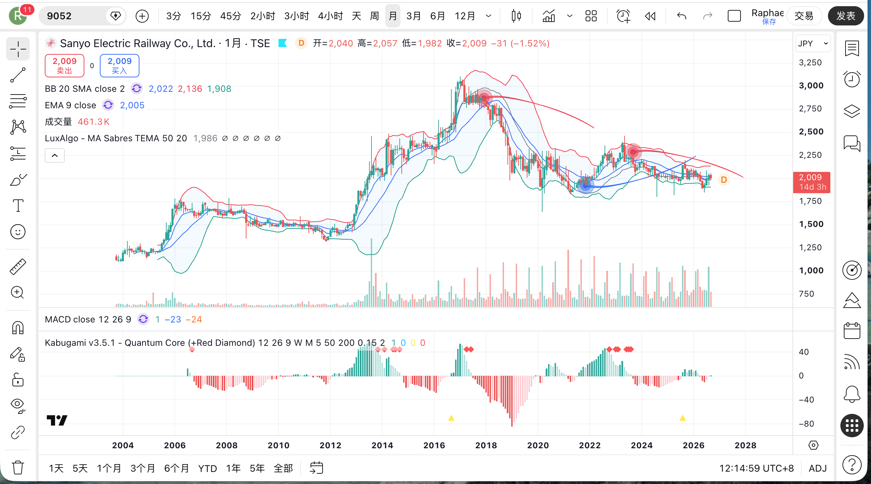The image size is (871, 484).
Task: Open the candlestick chart type selector
Action: pyautogui.click(x=516, y=16)
